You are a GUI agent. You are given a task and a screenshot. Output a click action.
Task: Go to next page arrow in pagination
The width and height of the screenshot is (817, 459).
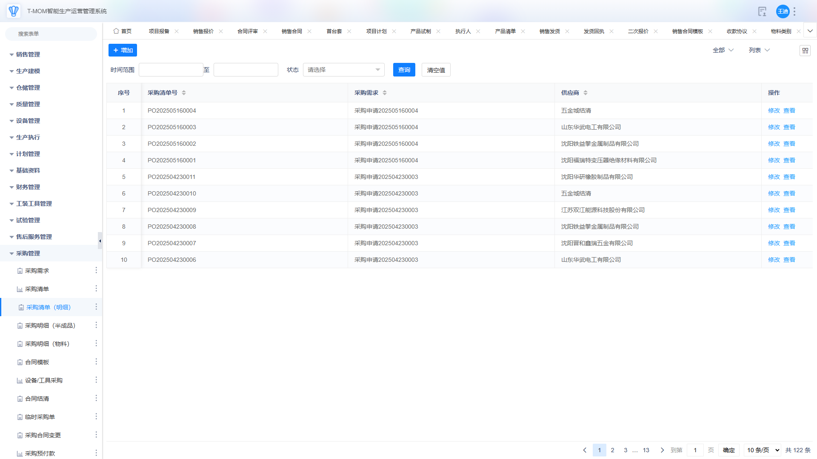pos(662,450)
